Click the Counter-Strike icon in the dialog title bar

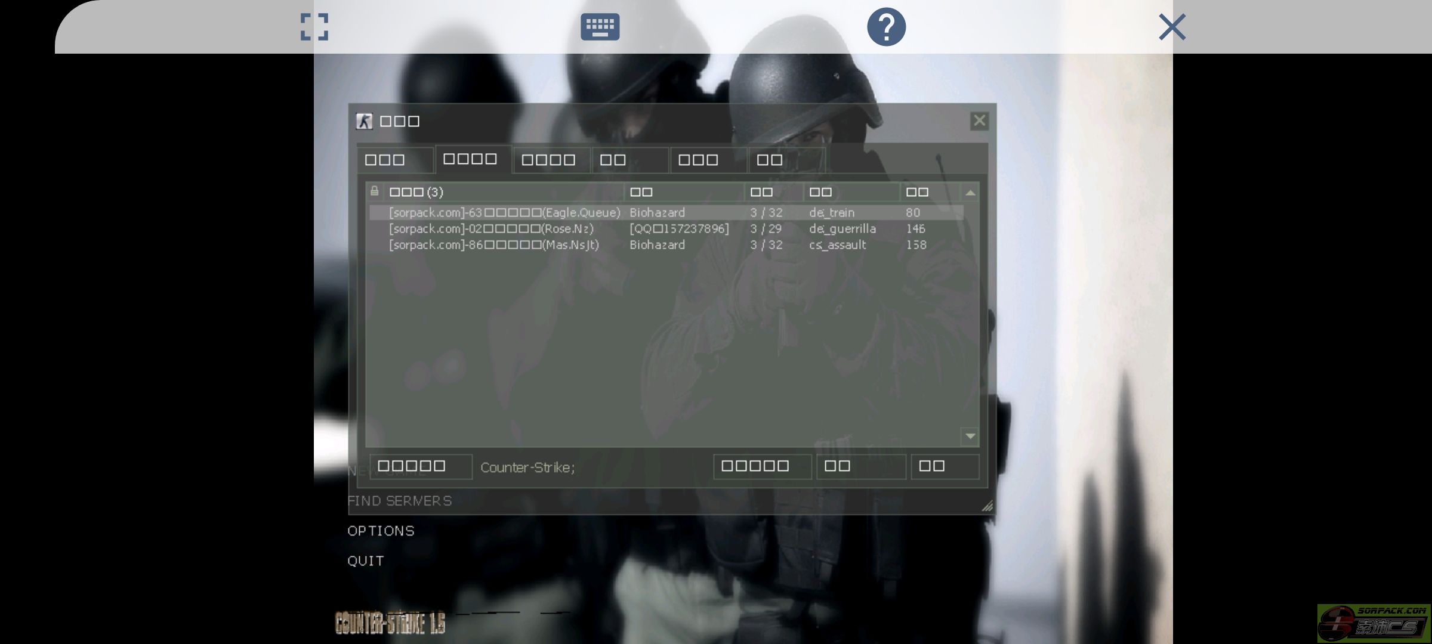coord(365,121)
